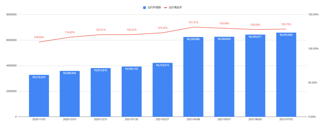
Task: Click the 8000000 left axis value
Action: click(x=12, y=15)
